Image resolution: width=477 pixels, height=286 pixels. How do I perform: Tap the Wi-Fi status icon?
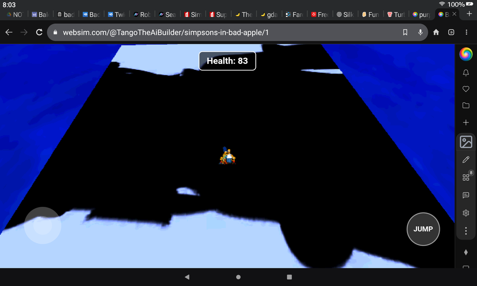pyautogui.click(x=442, y=4)
